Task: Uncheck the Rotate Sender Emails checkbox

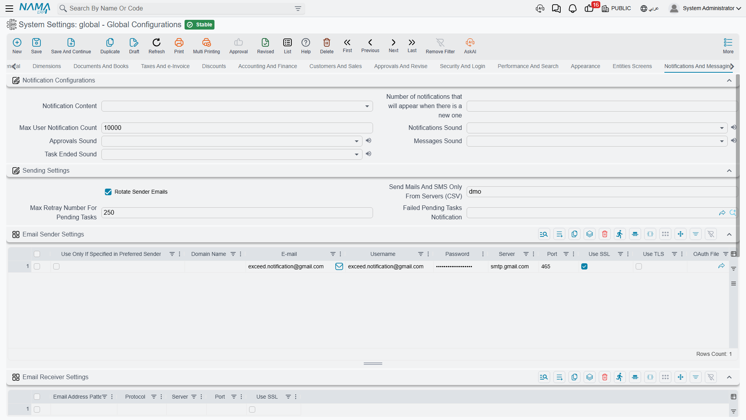Action: 108,192
